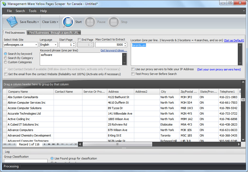This screenshot has width=248, height=172.
Task: Enable Test Proxy Server Before Search
Action: [x=133, y=74]
